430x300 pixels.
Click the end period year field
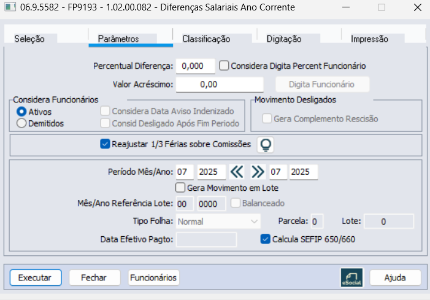coord(304,172)
